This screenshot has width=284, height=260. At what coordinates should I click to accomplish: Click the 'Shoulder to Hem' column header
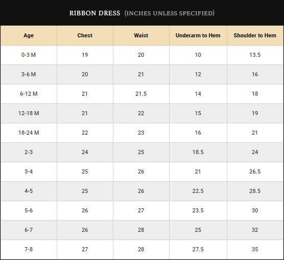tap(255, 35)
